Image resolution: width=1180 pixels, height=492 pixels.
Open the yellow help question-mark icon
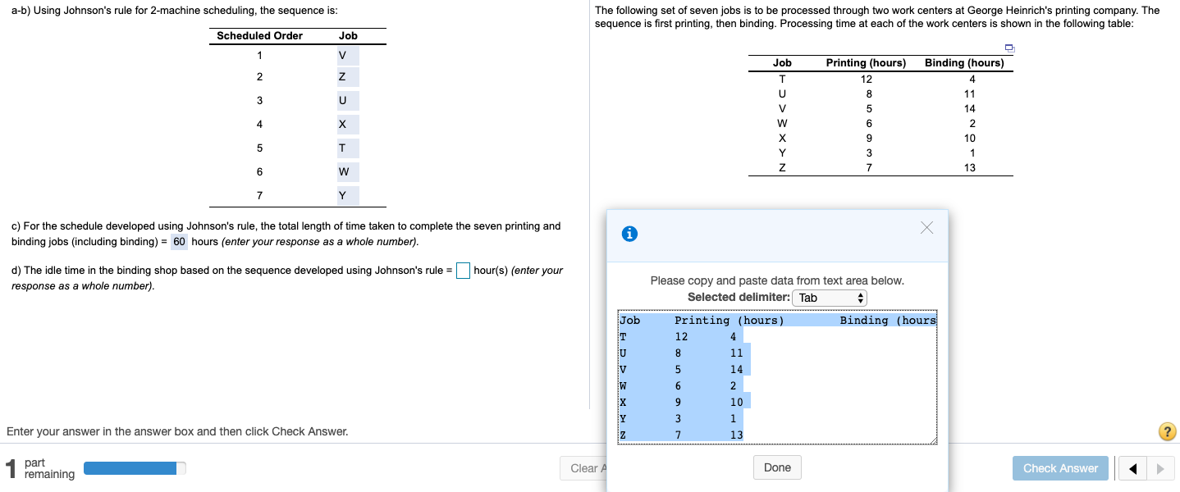tap(1167, 430)
